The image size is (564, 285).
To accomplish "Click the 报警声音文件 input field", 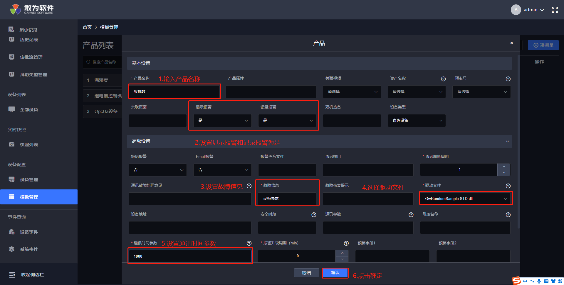I will 287,170.
